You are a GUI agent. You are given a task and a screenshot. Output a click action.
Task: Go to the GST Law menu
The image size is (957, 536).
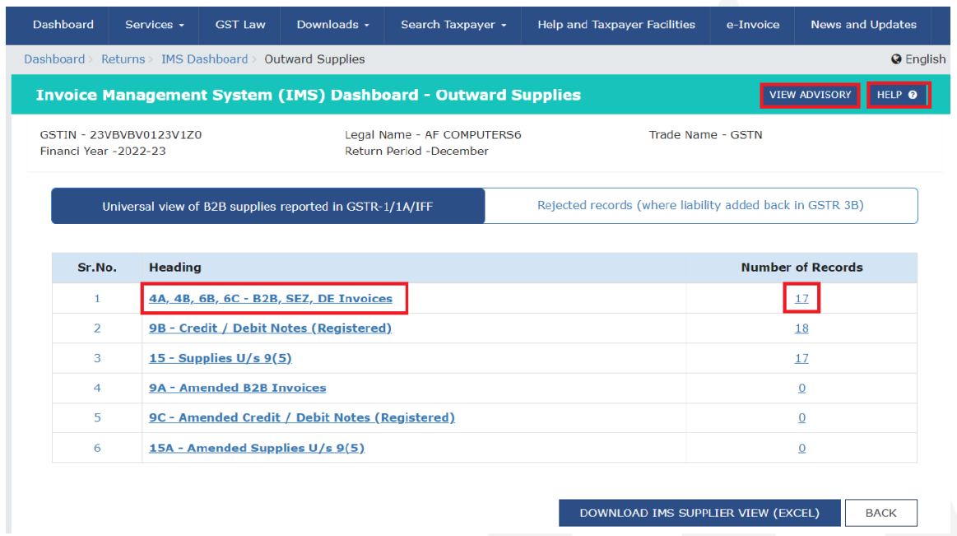tap(240, 25)
